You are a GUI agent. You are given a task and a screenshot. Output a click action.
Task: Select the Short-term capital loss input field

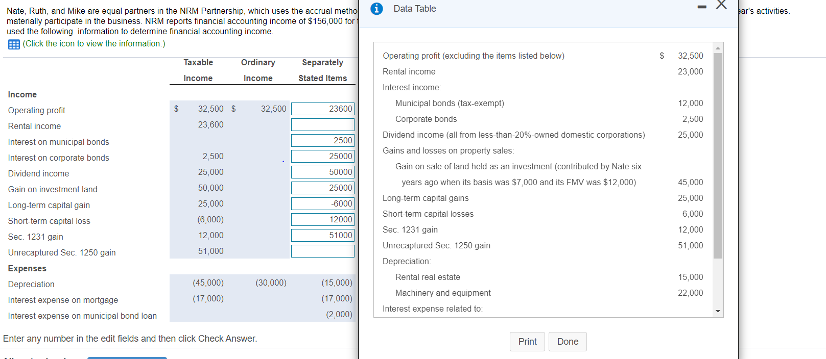tap(323, 219)
